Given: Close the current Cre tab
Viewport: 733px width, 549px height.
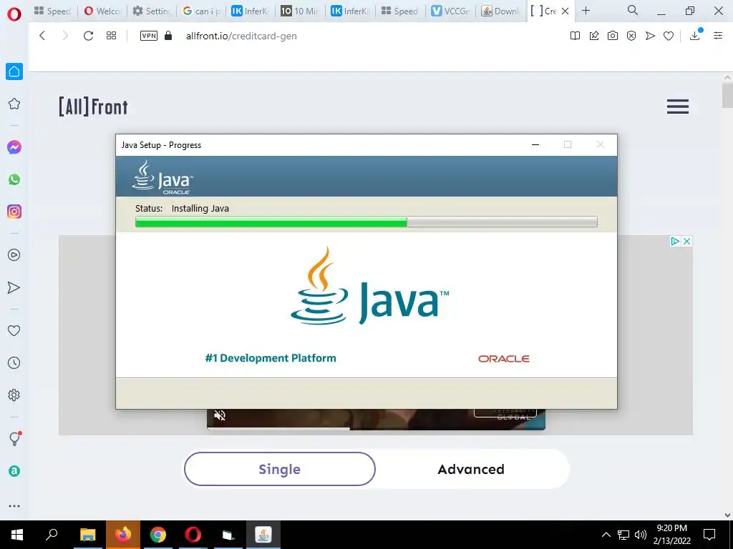Looking at the screenshot, I should [x=565, y=11].
